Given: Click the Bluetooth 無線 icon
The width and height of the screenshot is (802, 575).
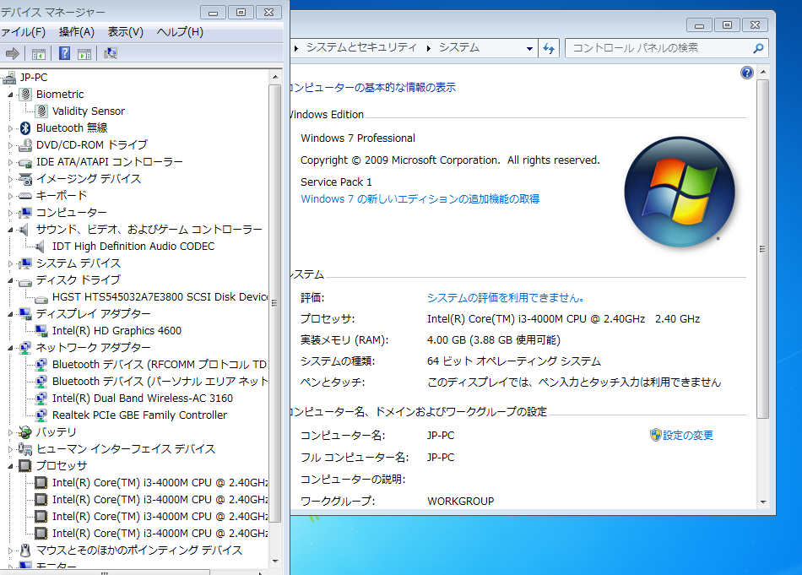Looking at the screenshot, I should (x=25, y=127).
